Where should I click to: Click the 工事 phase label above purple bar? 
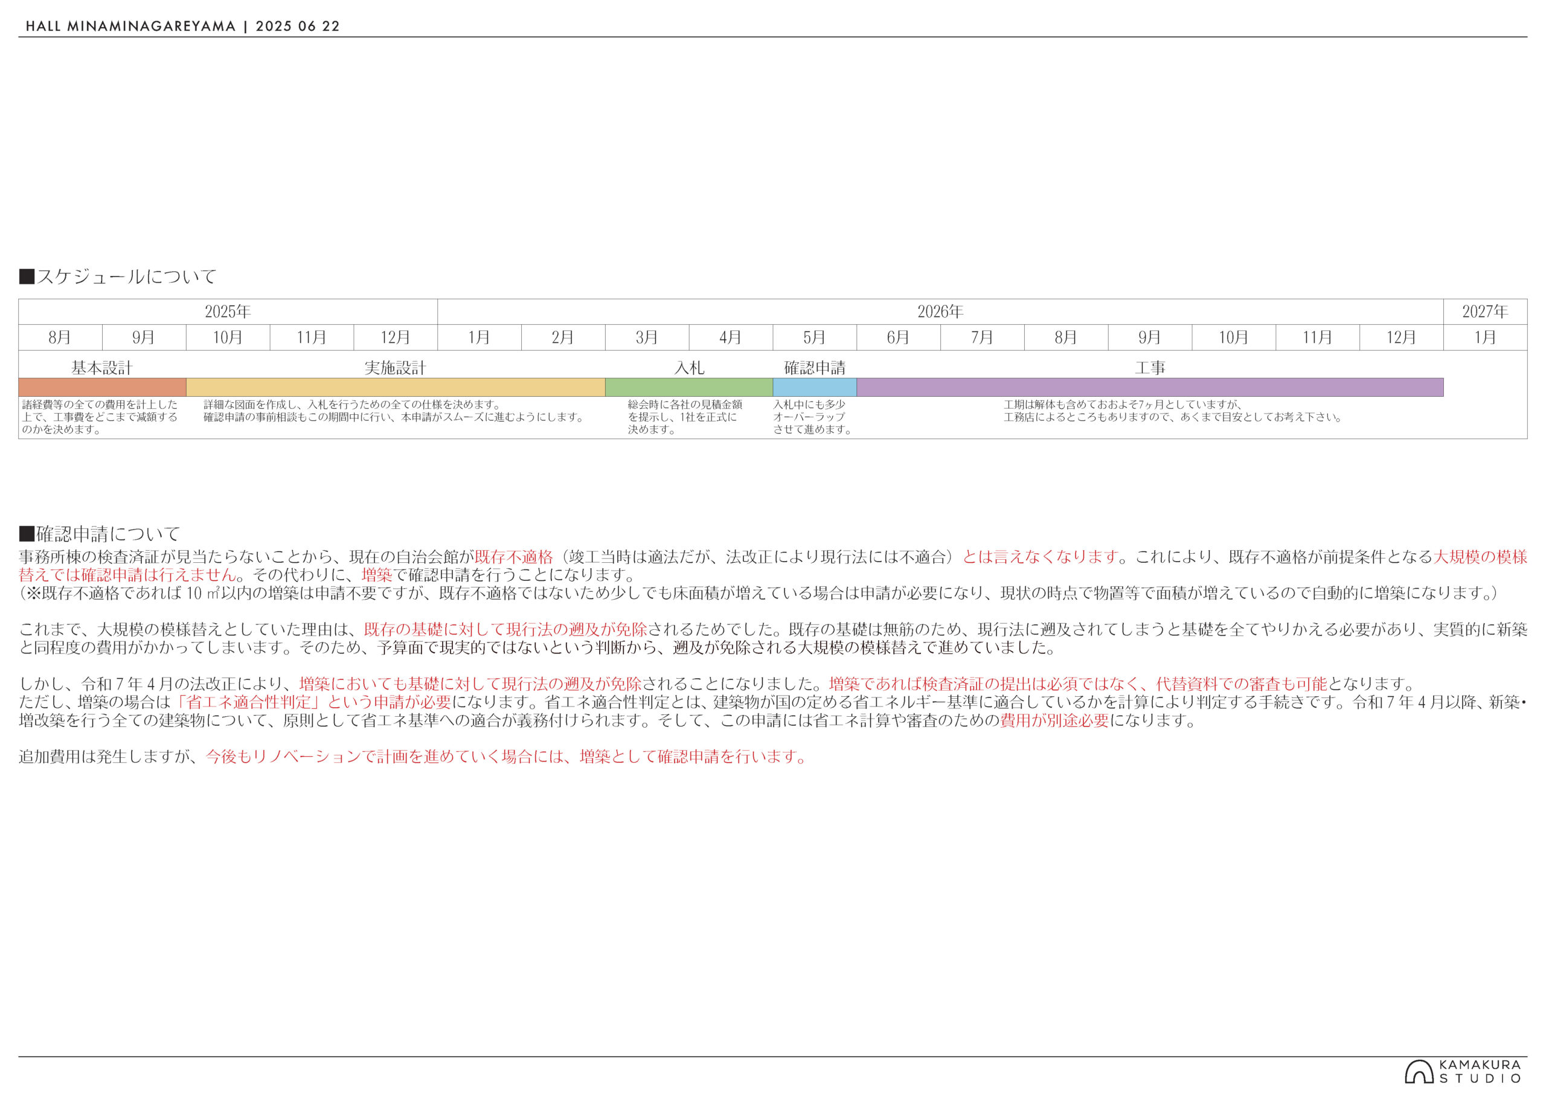1149,368
